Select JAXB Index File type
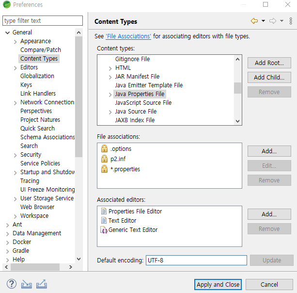 point(135,120)
